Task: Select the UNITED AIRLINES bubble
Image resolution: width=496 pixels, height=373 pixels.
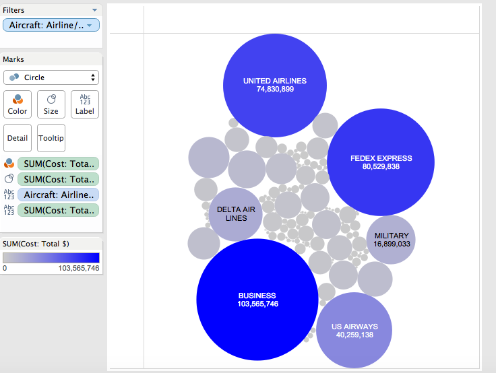Action: [x=275, y=86]
